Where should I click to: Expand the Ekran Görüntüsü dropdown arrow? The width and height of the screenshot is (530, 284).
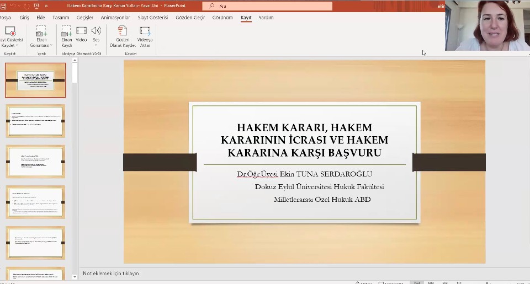click(51, 45)
